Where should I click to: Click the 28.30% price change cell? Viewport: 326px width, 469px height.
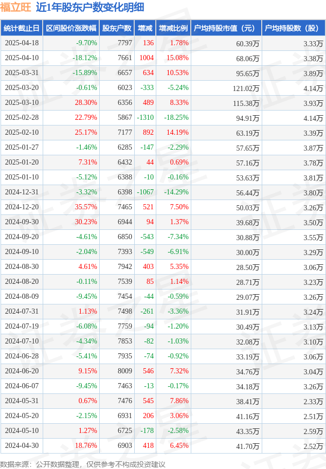click(x=86, y=103)
